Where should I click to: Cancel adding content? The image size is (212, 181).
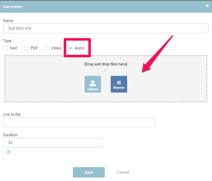click(x=123, y=173)
